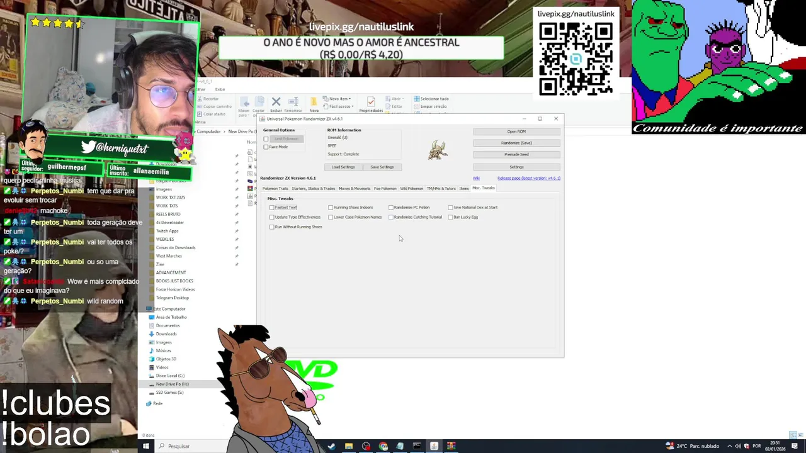Switch to the Moves & Movesets tab
806x453 pixels.
click(354, 188)
